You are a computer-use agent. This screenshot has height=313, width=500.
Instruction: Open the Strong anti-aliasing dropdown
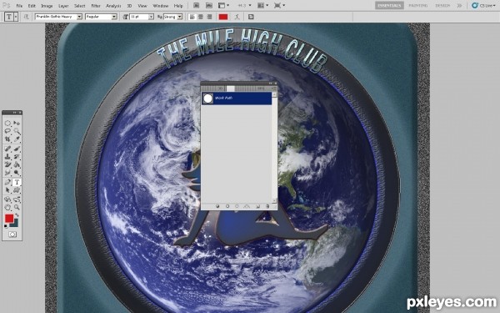[x=180, y=17]
